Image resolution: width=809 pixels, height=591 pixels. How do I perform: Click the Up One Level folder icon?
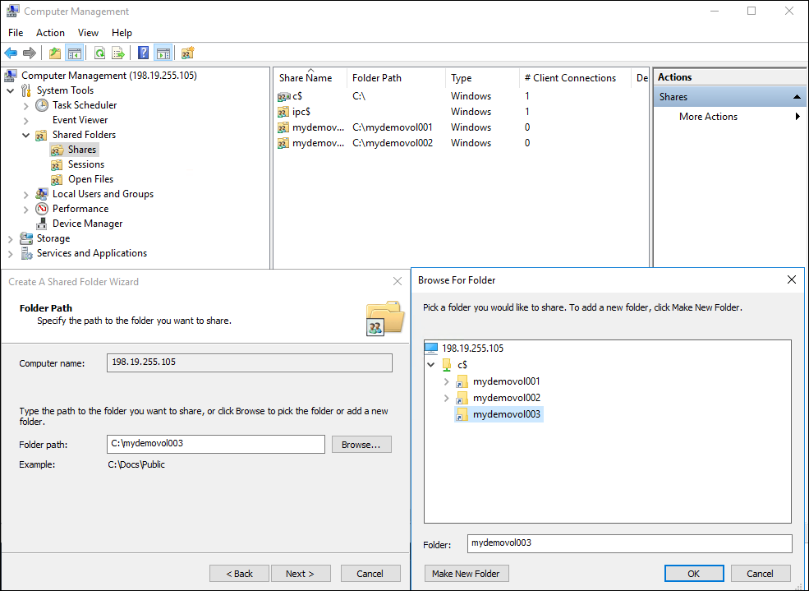(x=53, y=53)
